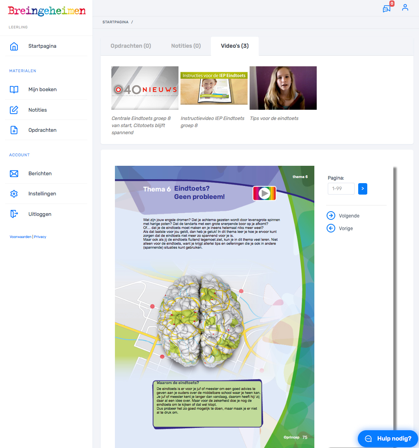The image size is (419, 448).
Task: Click the STARTPAGINA breadcrumb link
Action: (x=115, y=22)
